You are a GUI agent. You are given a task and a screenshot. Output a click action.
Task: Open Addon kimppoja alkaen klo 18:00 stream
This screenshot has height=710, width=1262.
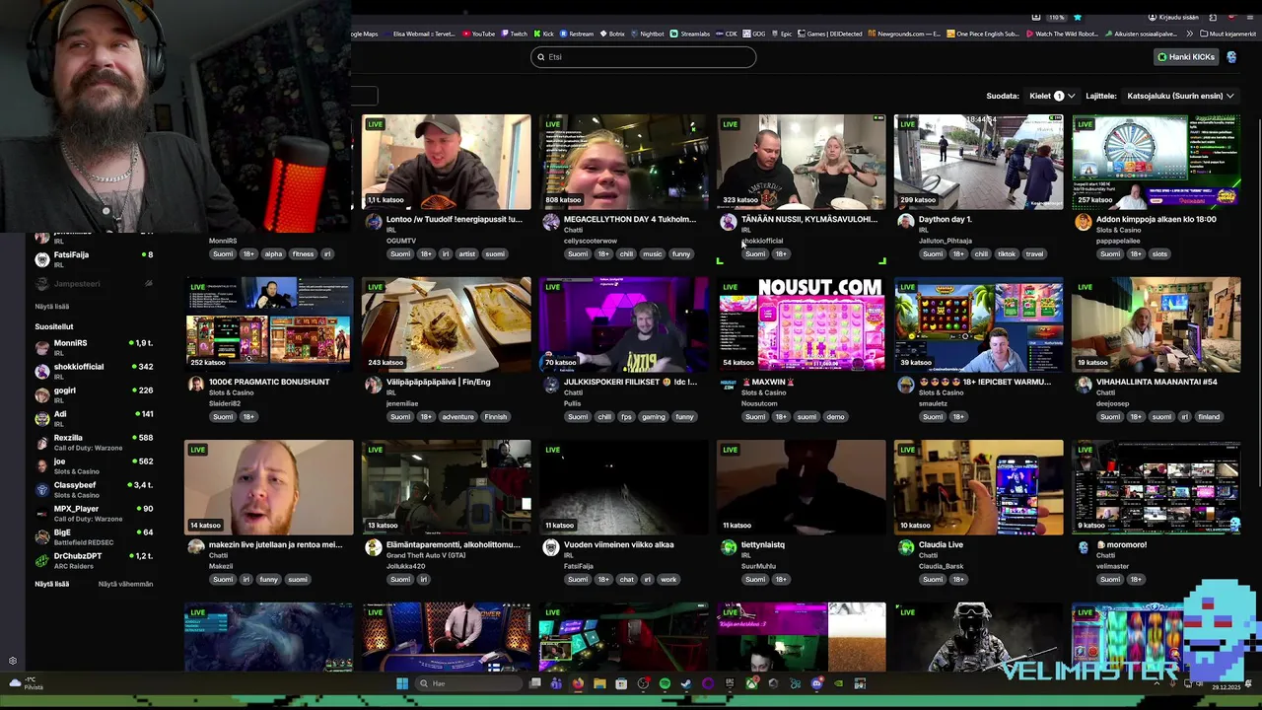[1157, 219]
